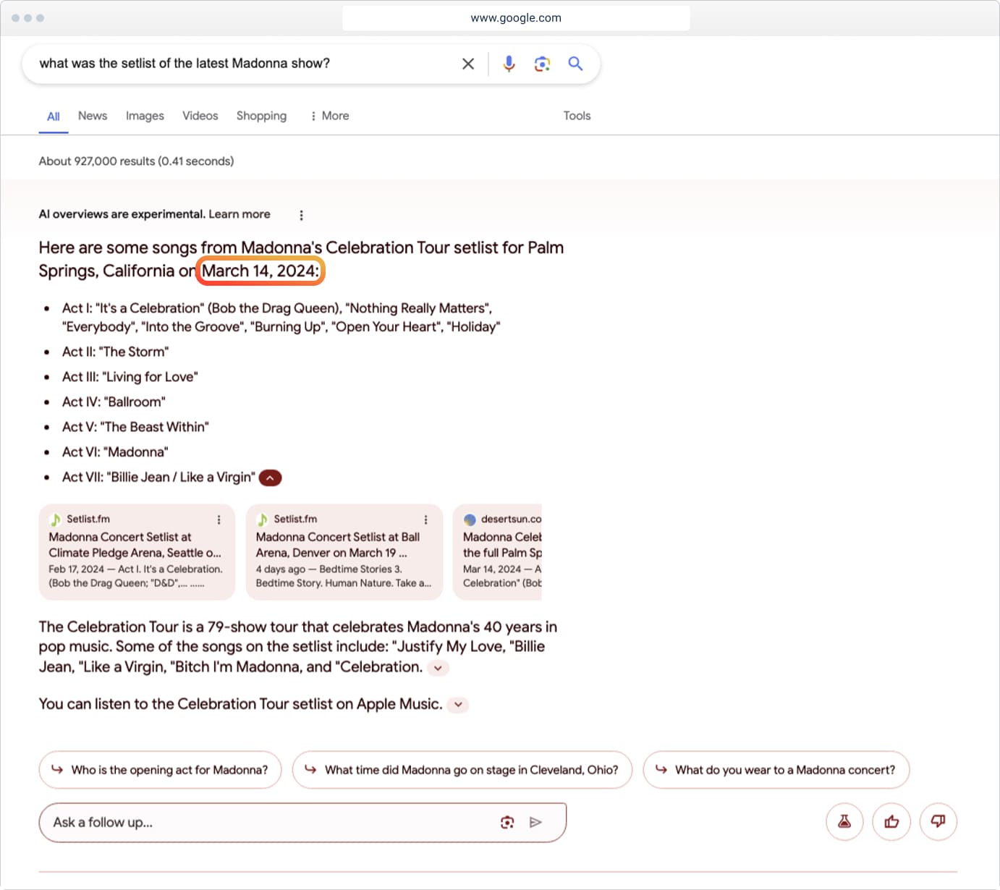
Task: Open the More search filters dropdown
Action: coord(330,116)
